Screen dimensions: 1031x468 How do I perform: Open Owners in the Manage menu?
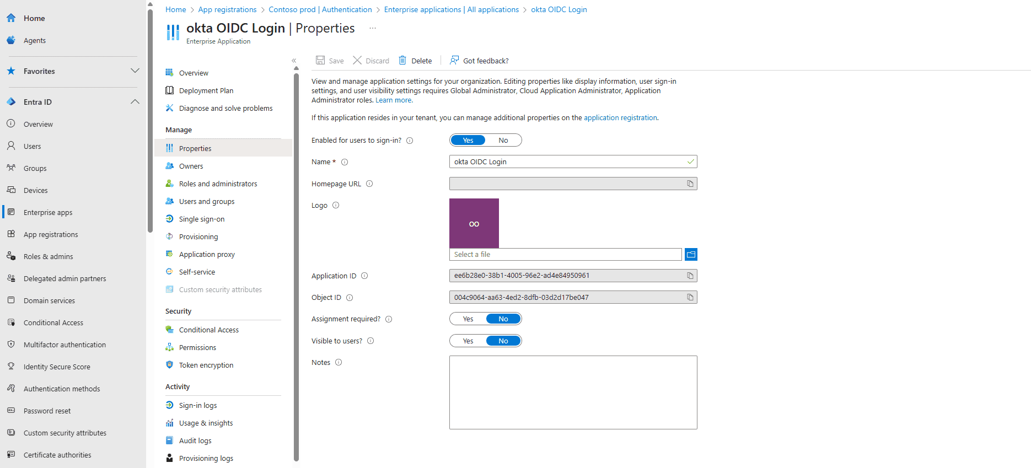(x=223, y=166)
